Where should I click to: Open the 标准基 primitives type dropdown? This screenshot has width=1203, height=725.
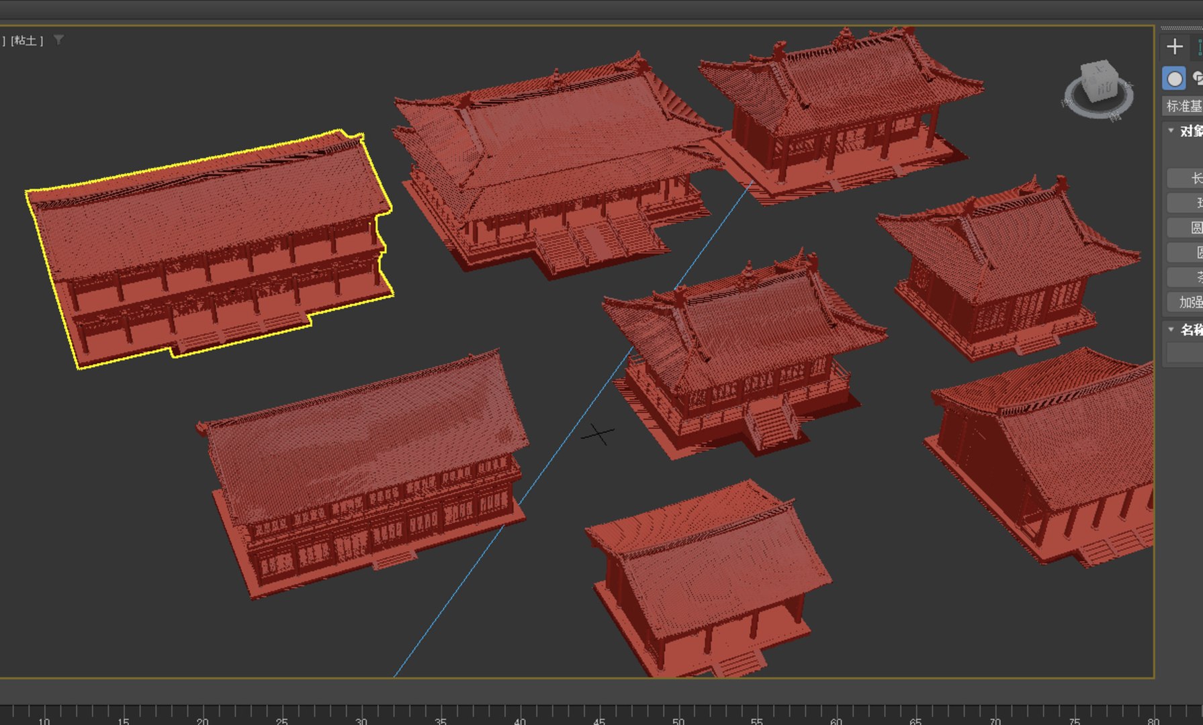click(1183, 106)
